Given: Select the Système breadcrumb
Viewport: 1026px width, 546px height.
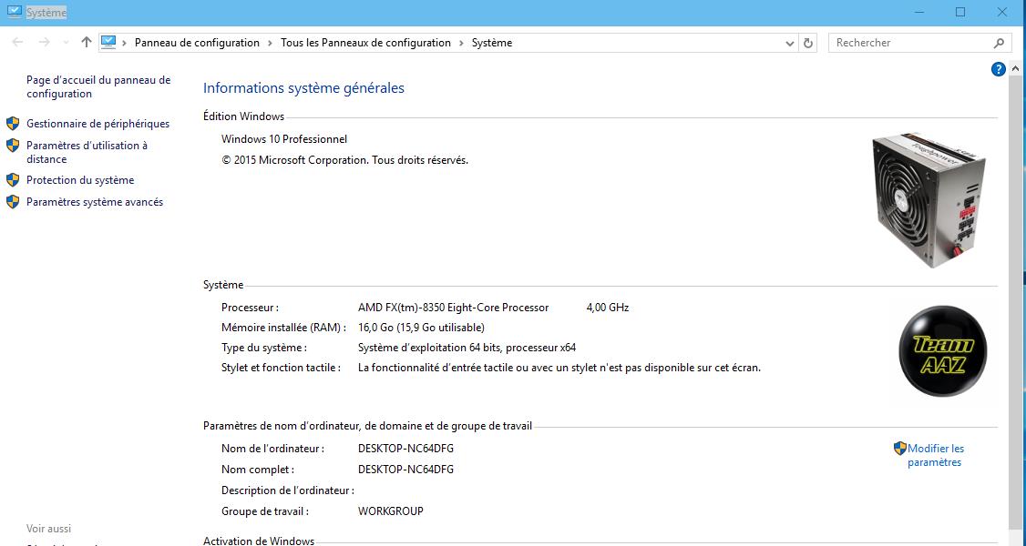Looking at the screenshot, I should pyautogui.click(x=492, y=43).
